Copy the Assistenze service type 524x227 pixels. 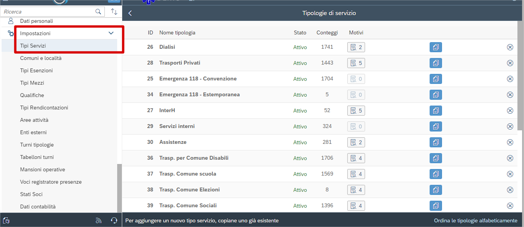436,142
